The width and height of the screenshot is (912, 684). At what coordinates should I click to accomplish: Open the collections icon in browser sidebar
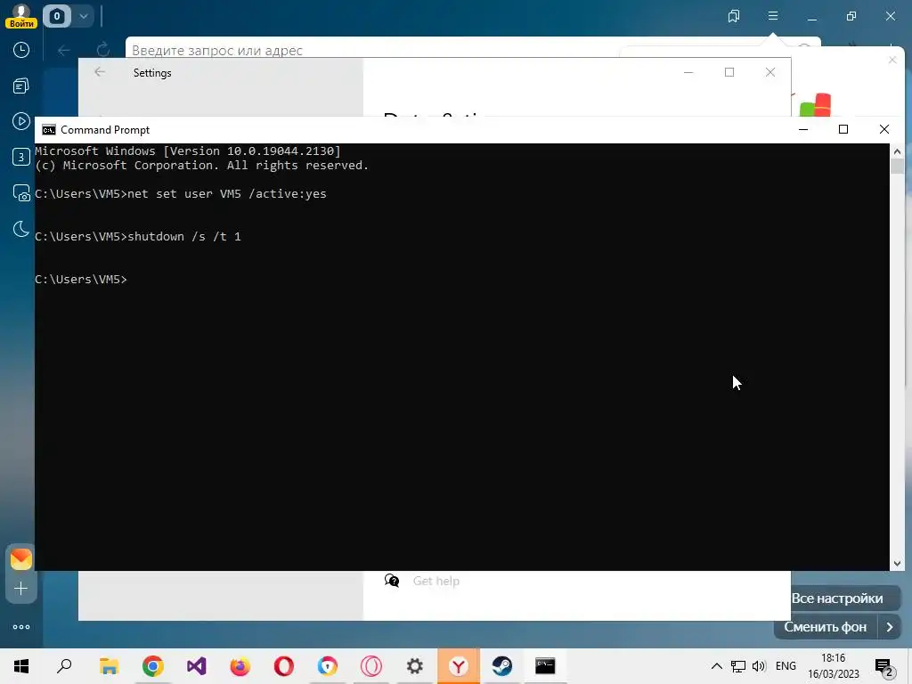pos(21,86)
